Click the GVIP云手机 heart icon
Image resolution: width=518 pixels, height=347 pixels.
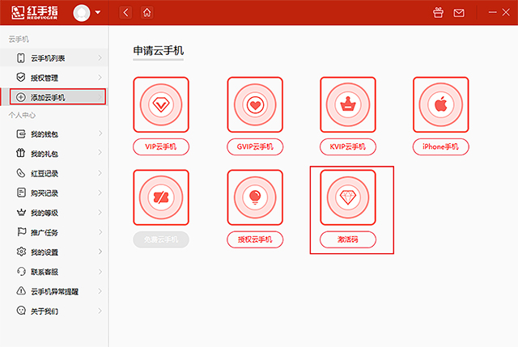(255, 104)
